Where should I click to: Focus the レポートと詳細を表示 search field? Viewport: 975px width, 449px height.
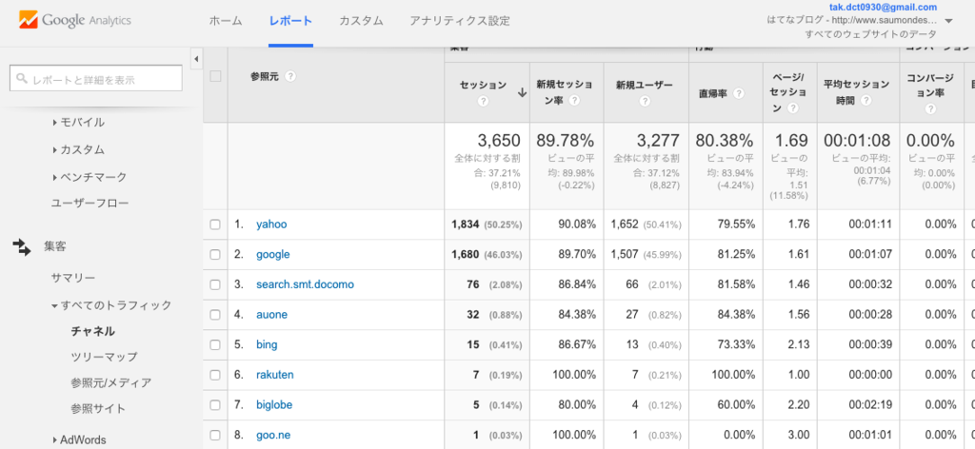tap(96, 79)
